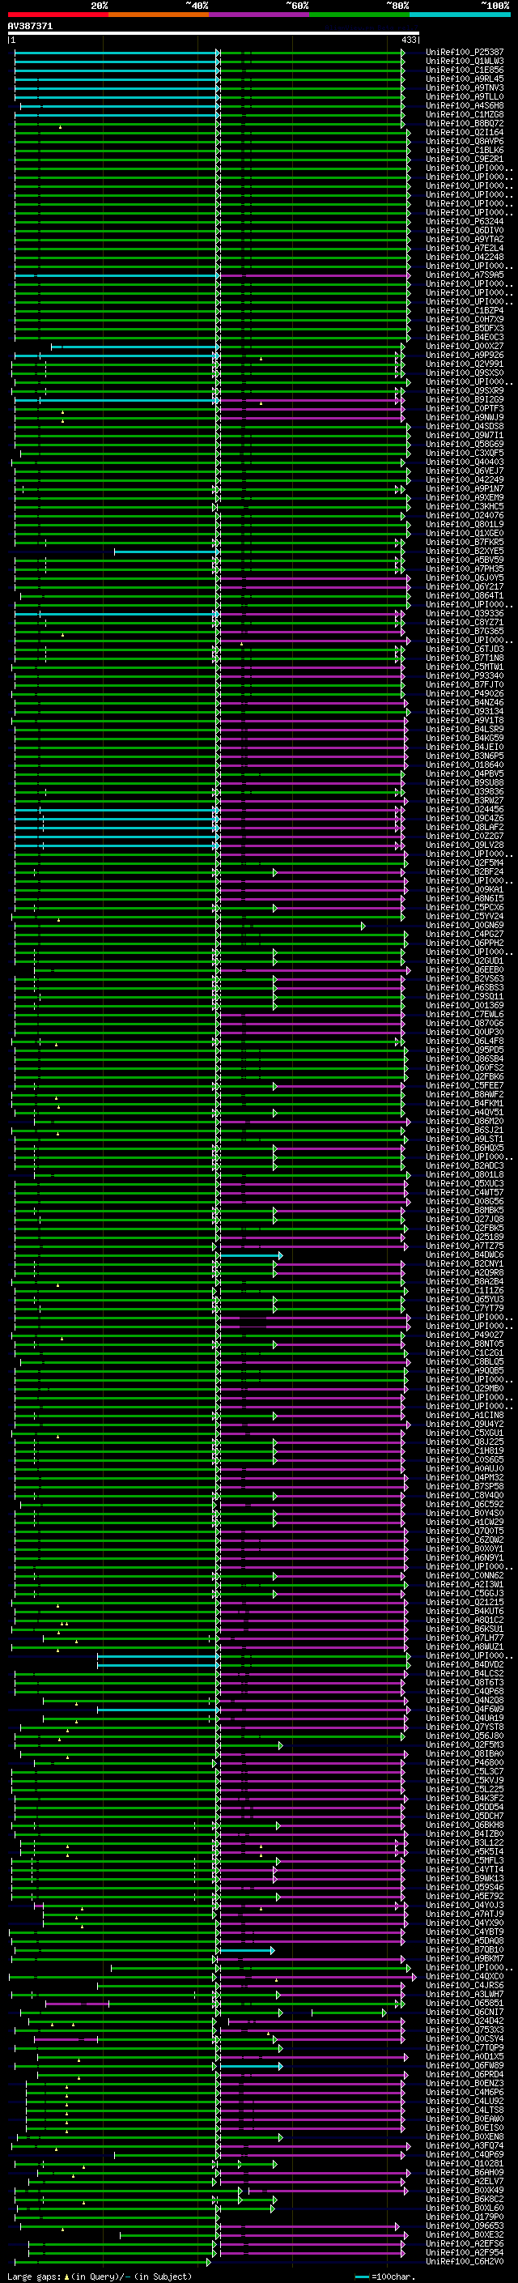
Task: Select hit label UniRef100_A4S6H8
Action: (465, 105)
